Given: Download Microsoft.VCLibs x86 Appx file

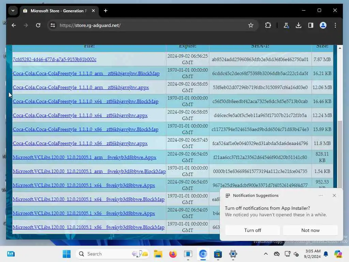Looking at the screenshot, I should point(84,214).
